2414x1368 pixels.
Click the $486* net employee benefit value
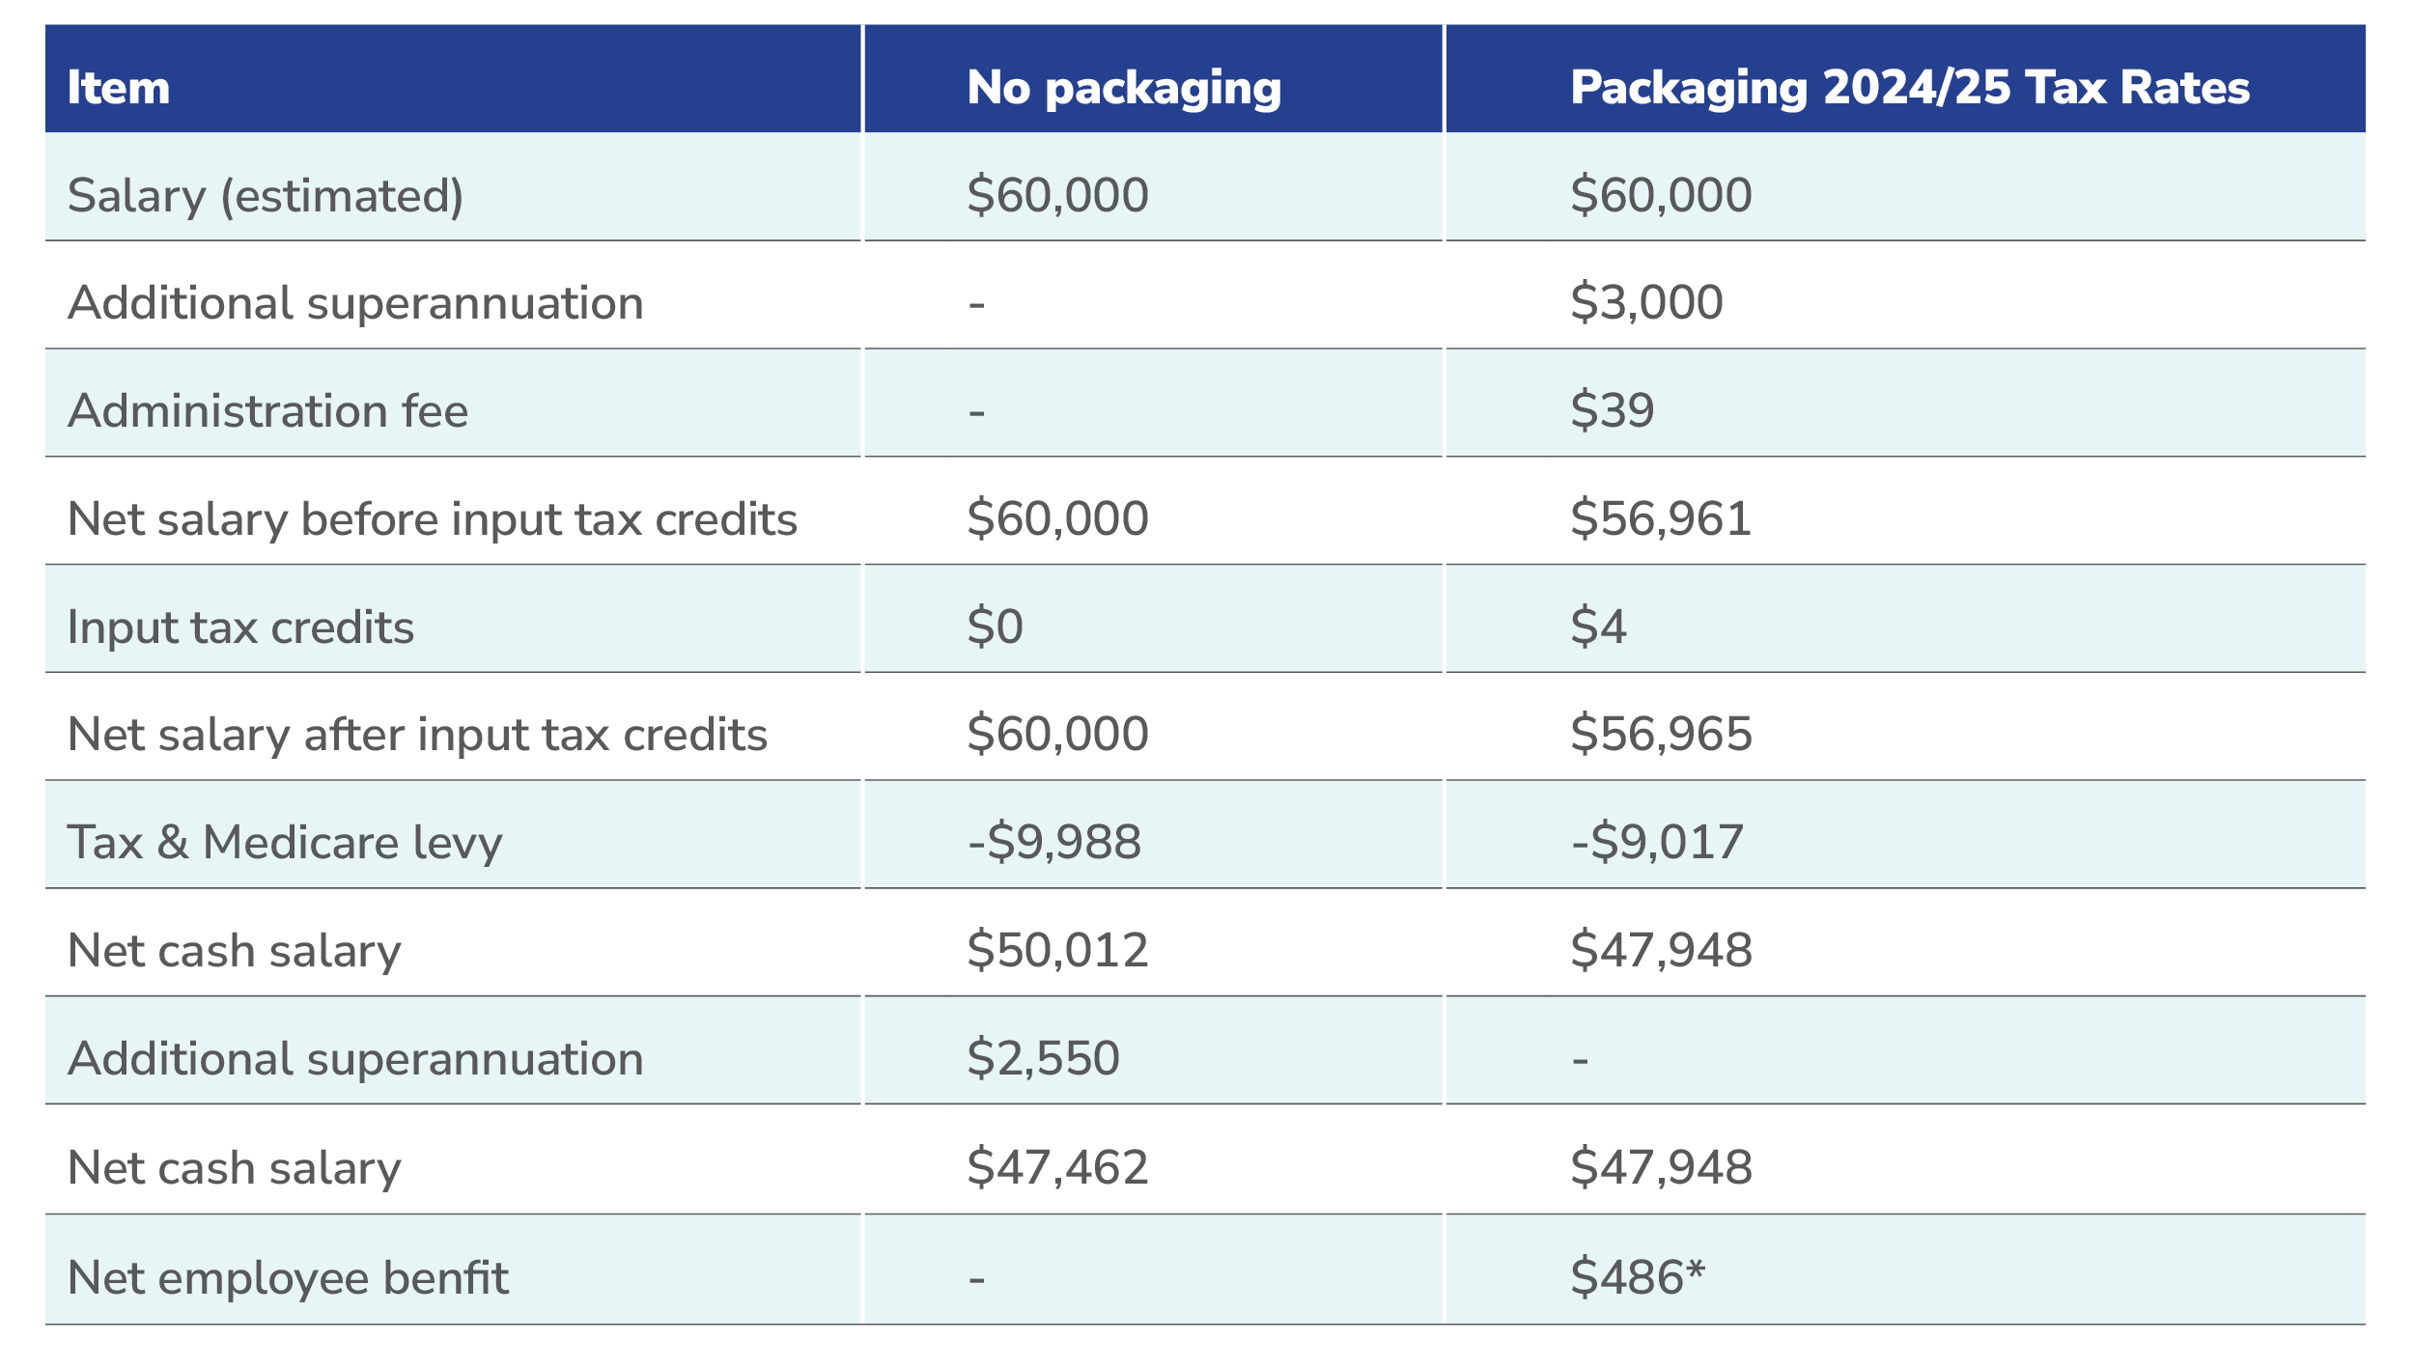(1638, 1277)
